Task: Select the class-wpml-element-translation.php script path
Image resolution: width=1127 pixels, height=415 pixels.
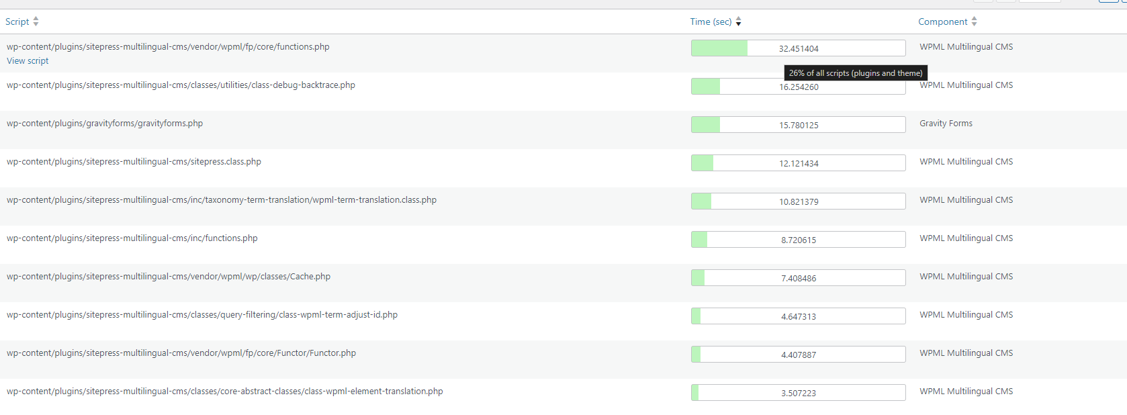Action: (x=225, y=391)
